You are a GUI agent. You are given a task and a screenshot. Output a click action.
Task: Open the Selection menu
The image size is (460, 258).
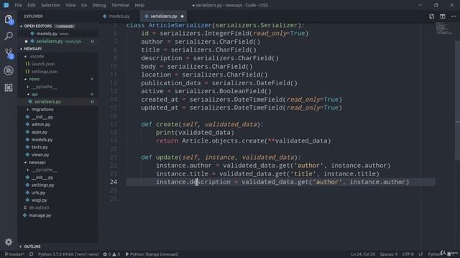[x=50, y=5]
